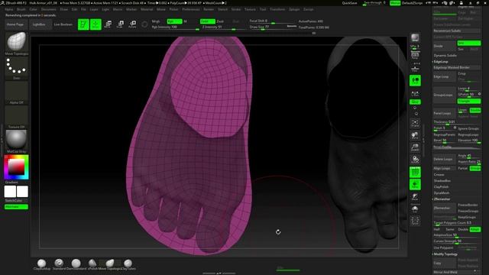Open the Document menu
The image size is (489, 275).
click(48, 9)
